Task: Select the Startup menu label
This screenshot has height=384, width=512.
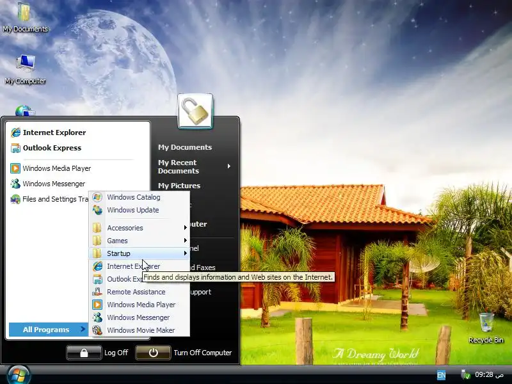Action: (118, 253)
